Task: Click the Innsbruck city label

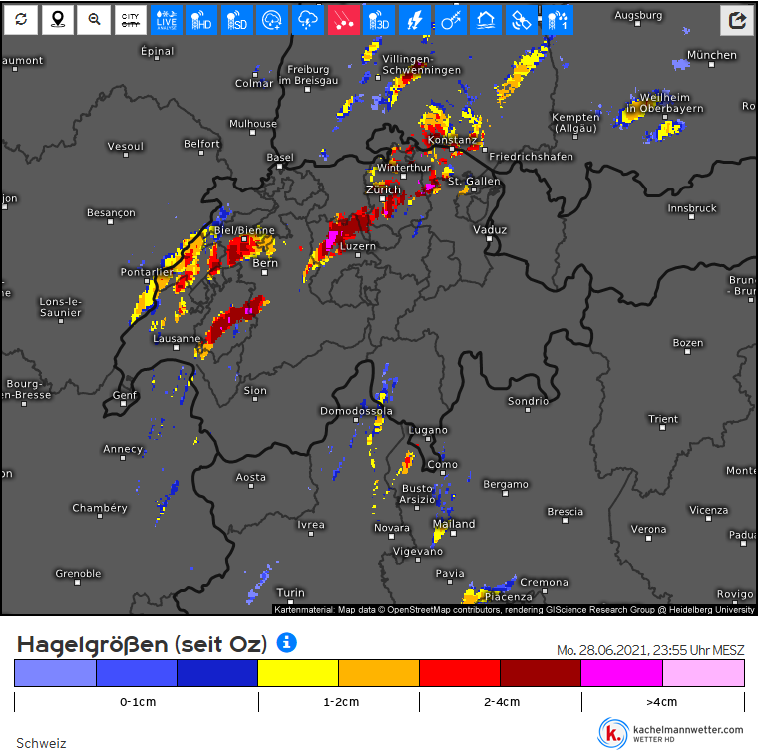Action: pyautogui.click(x=692, y=208)
